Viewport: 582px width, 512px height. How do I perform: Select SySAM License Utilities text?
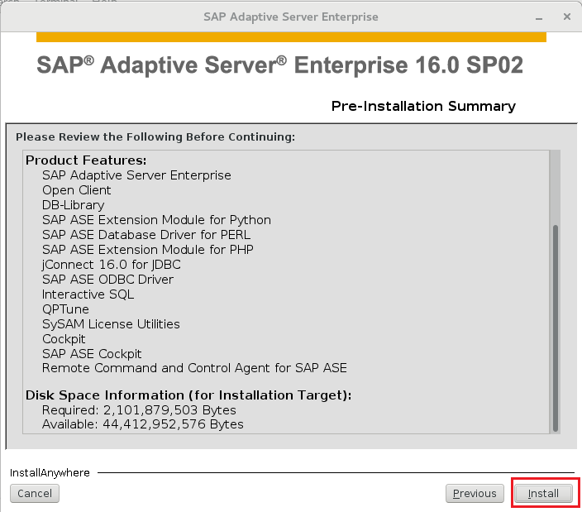pyautogui.click(x=111, y=323)
